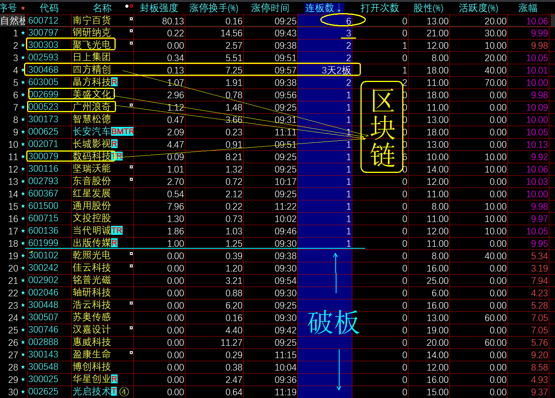
Task: Click the marker icon beside 广州浪奇
Action: pos(131,105)
